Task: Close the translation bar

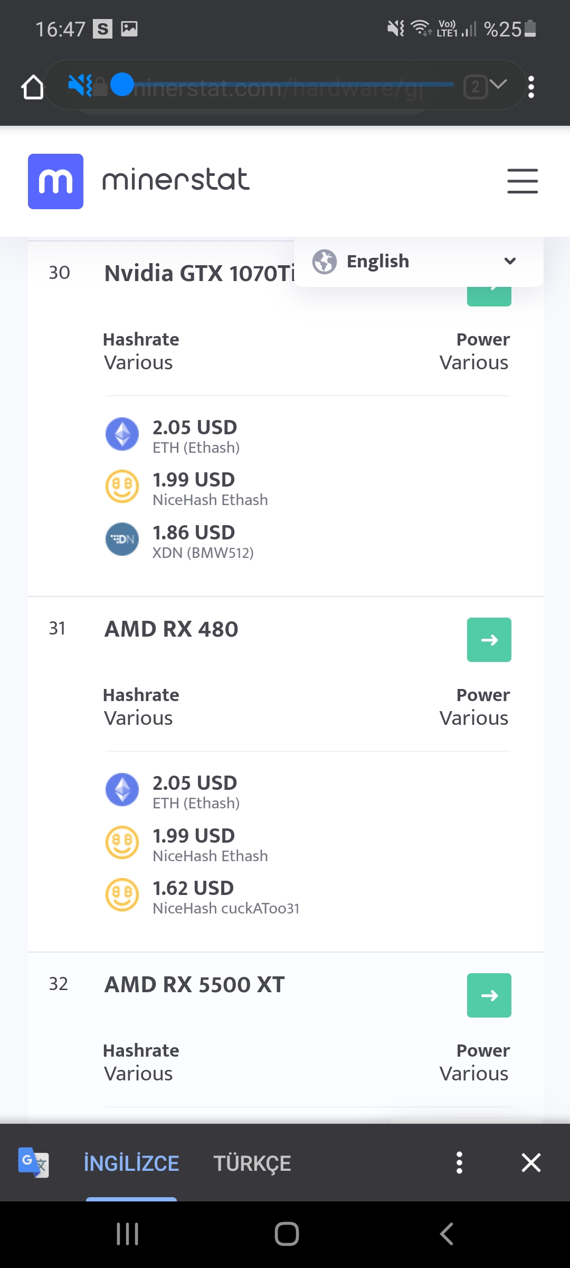Action: point(531,1163)
